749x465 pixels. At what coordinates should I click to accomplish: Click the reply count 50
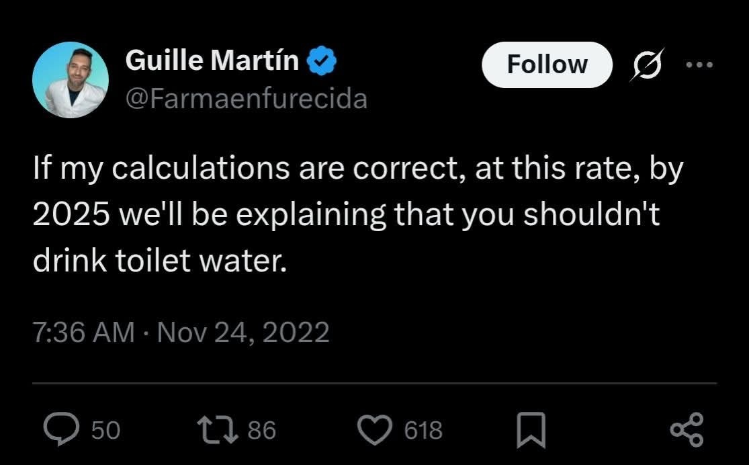pyautogui.click(x=105, y=430)
